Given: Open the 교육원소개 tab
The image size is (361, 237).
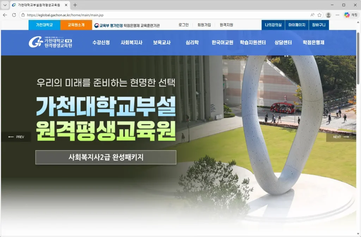Looking at the screenshot, I should pyautogui.click(x=76, y=25).
